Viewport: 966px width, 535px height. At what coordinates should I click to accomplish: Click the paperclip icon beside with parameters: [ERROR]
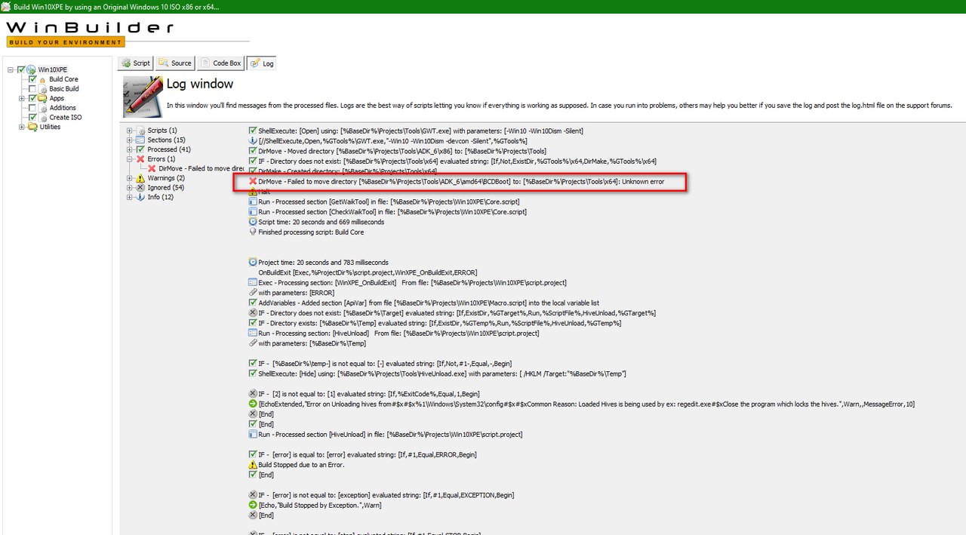point(253,292)
